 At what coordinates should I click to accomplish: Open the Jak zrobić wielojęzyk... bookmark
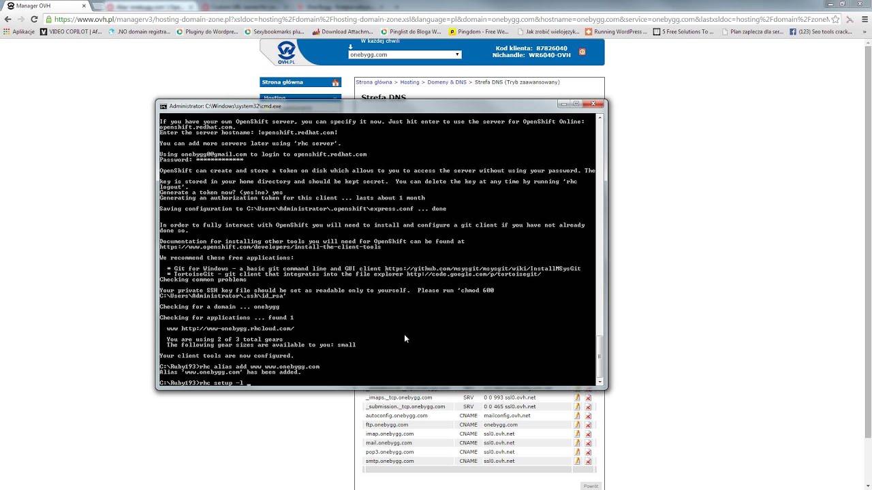548,31
